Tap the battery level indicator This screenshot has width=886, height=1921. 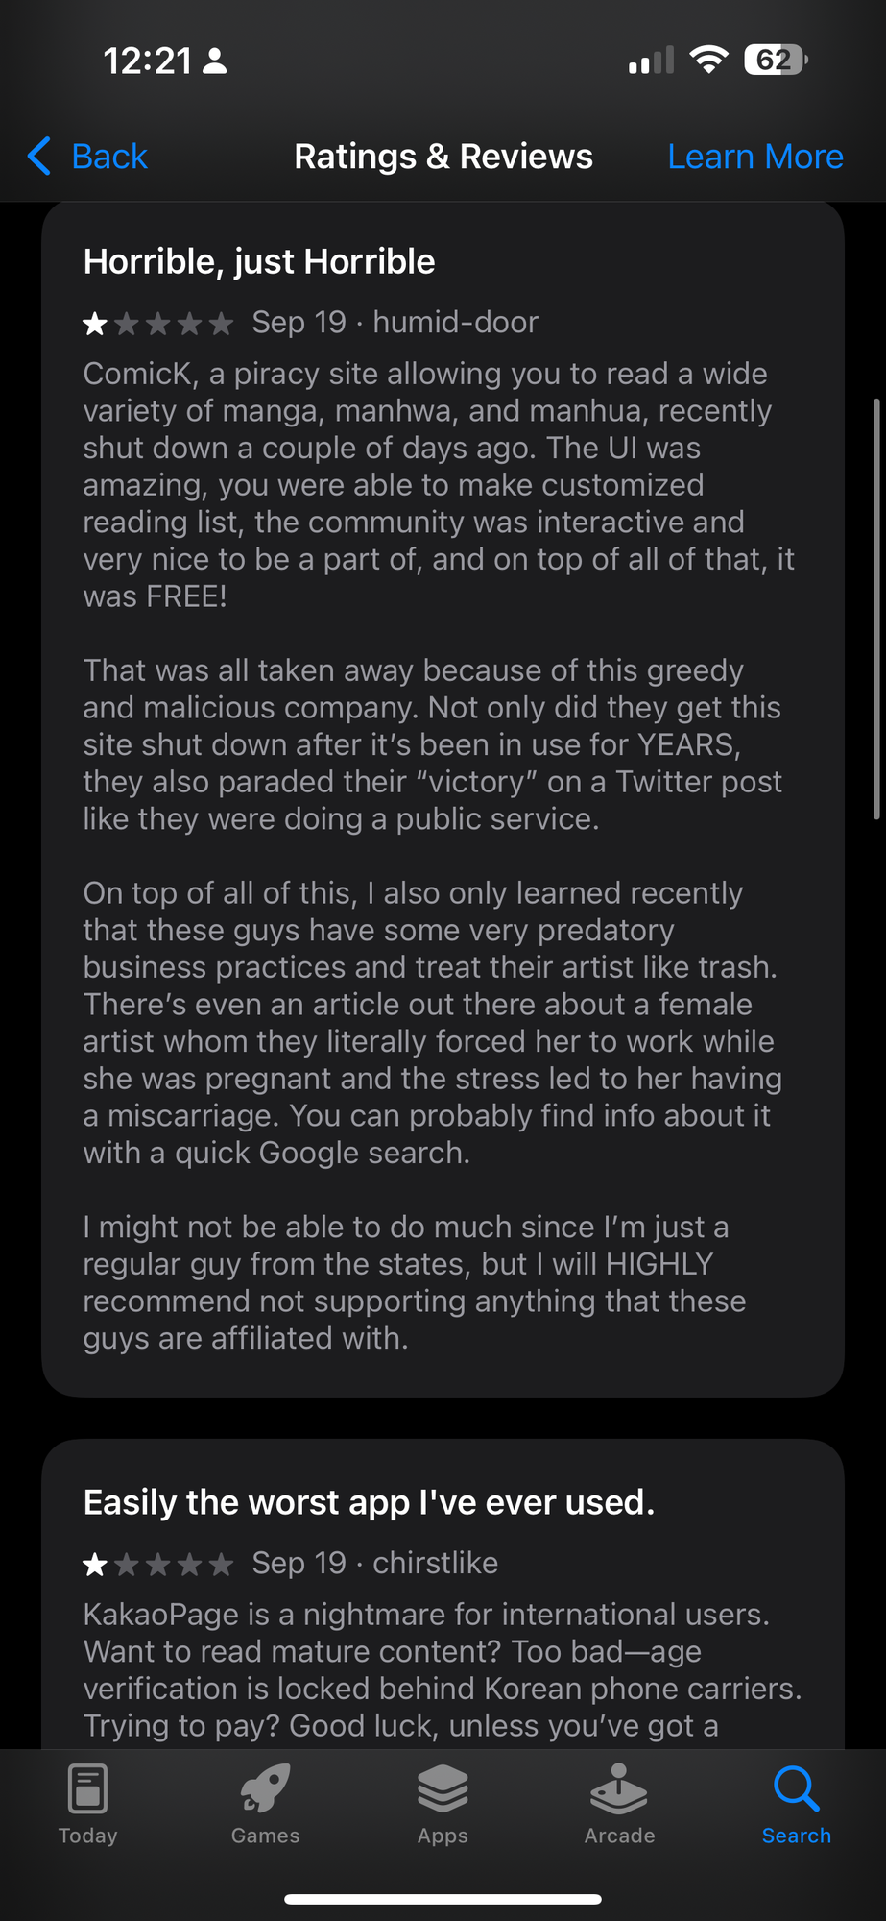click(776, 61)
